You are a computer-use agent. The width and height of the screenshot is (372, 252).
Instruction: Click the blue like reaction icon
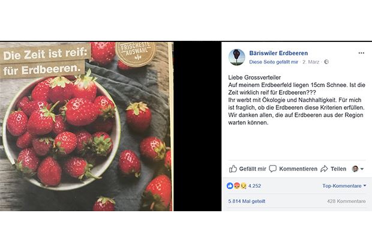point(230,186)
